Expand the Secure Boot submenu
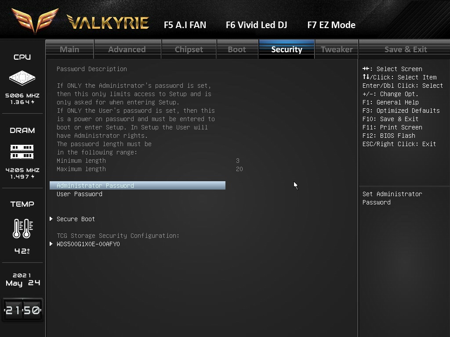Screen dimensions: 450x337 tap(76, 219)
